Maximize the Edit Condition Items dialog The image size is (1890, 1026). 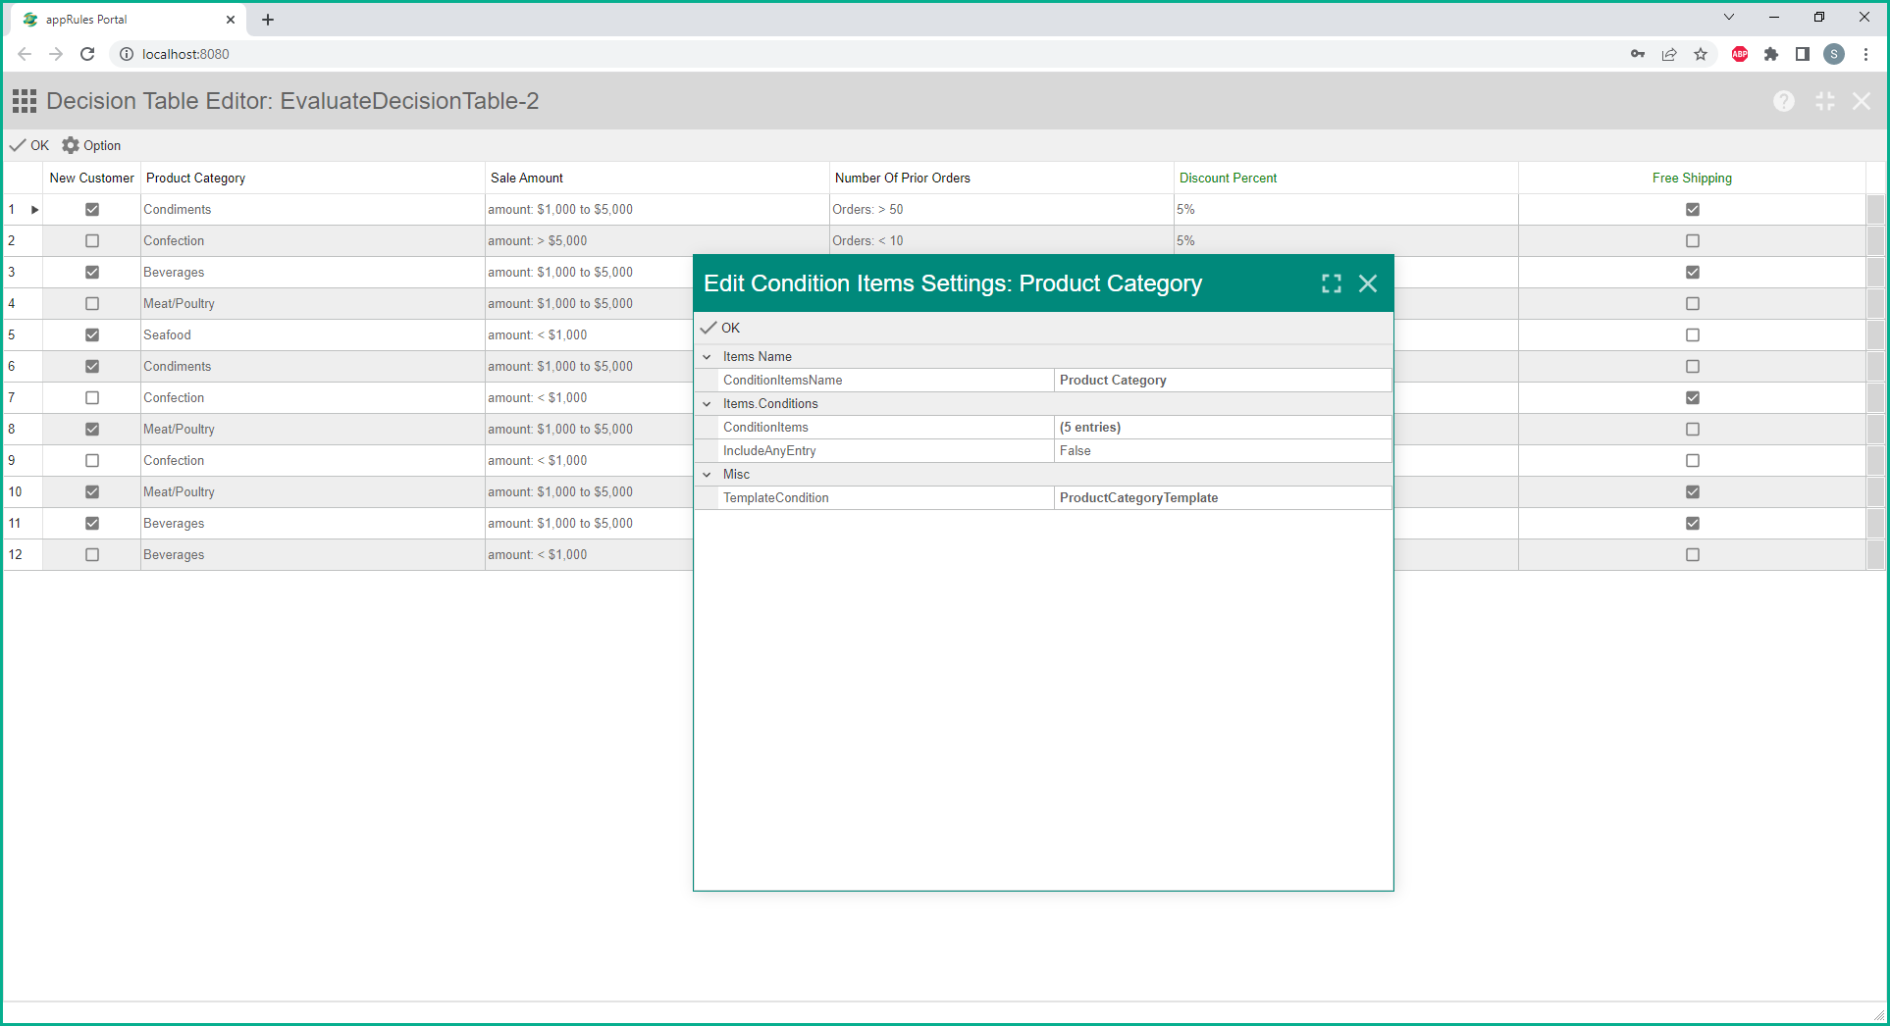[1331, 283]
